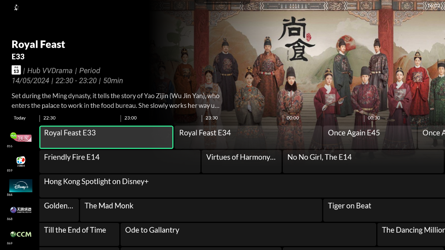Select the Celestial Movies channel 868 logo
445x250 pixels.
pyautogui.click(x=21, y=210)
